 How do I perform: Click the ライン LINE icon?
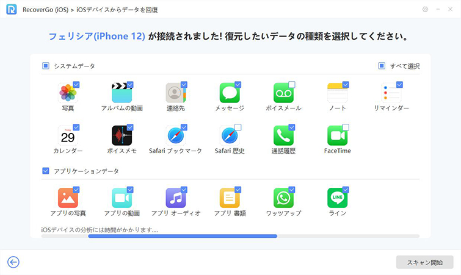(337, 198)
